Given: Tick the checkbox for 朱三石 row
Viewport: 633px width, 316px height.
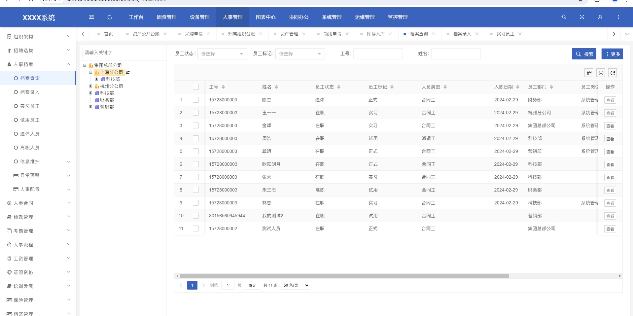Looking at the screenshot, I should click(x=196, y=190).
